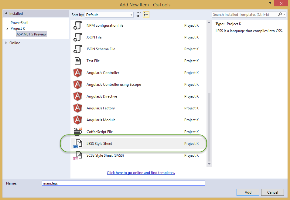Click the AngularJs Controller shield icon

[78, 73]
